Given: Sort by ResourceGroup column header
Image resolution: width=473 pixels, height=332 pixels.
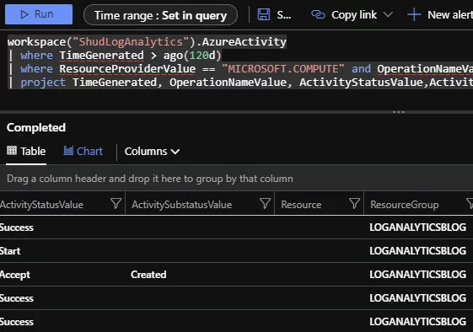Looking at the screenshot, I should (404, 205).
